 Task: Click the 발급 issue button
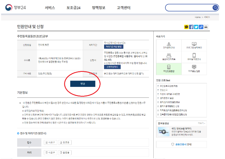point(83,84)
